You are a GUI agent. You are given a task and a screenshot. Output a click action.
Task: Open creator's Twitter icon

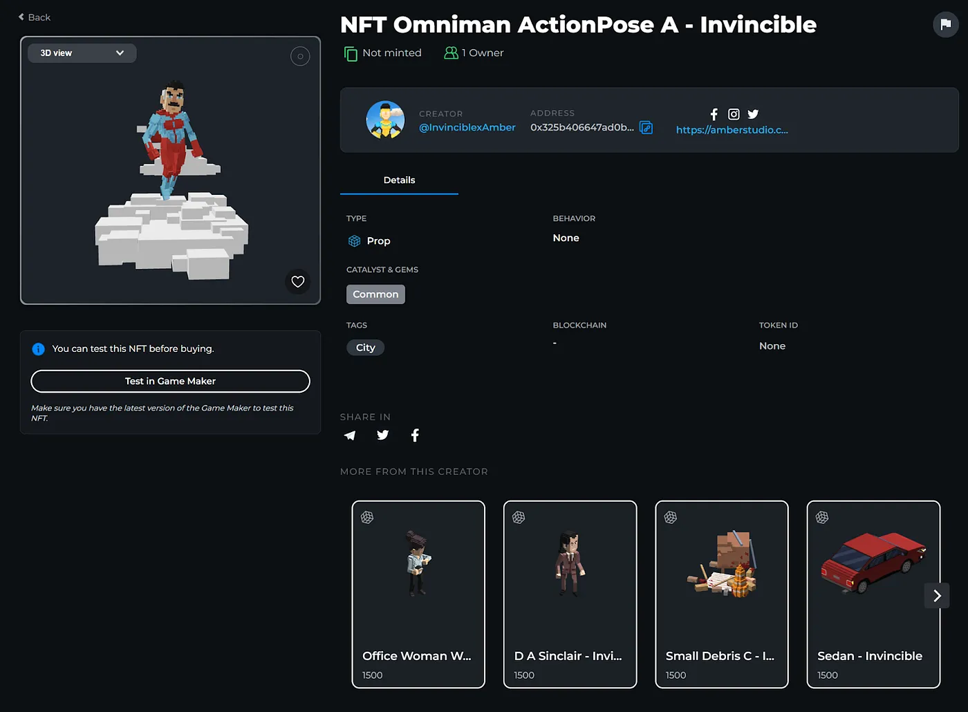(x=753, y=114)
